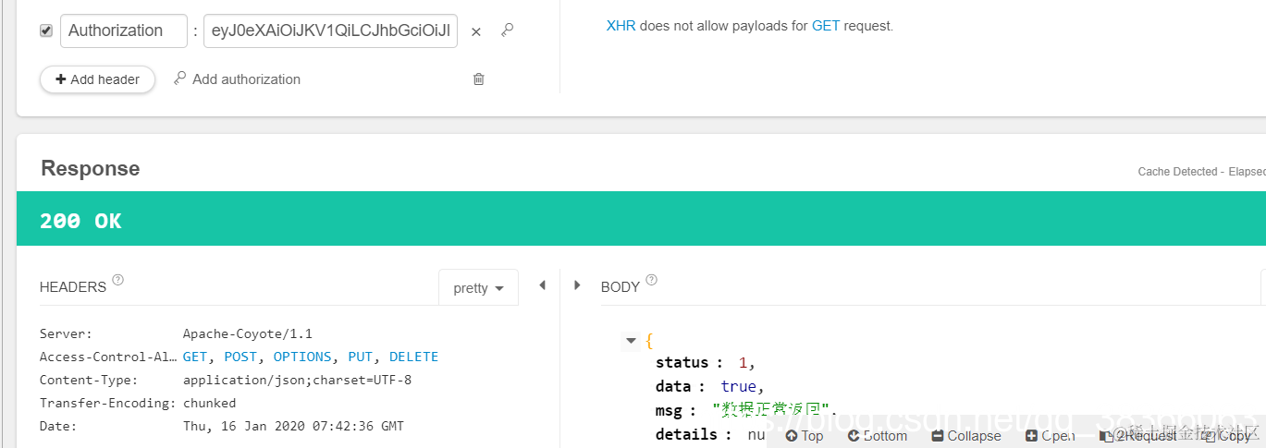Click PUT in Access-Control header value
The height and width of the screenshot is (448, 1266).
(360, 357)
